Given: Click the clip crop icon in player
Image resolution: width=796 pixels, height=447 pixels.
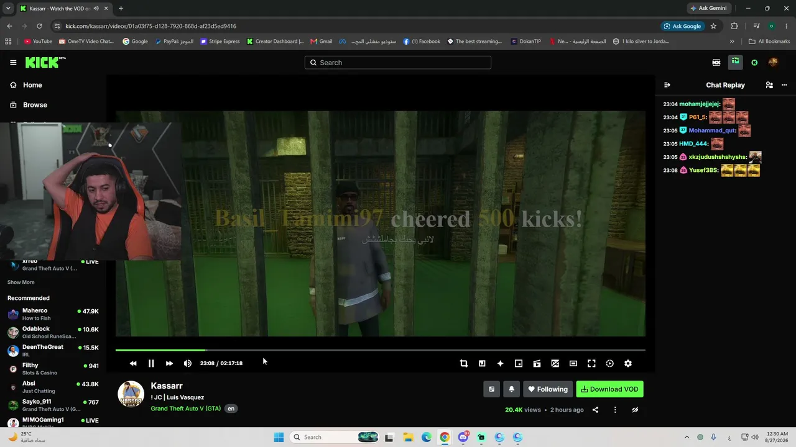Looking at the screenshot, I should [x=464, y=363].
